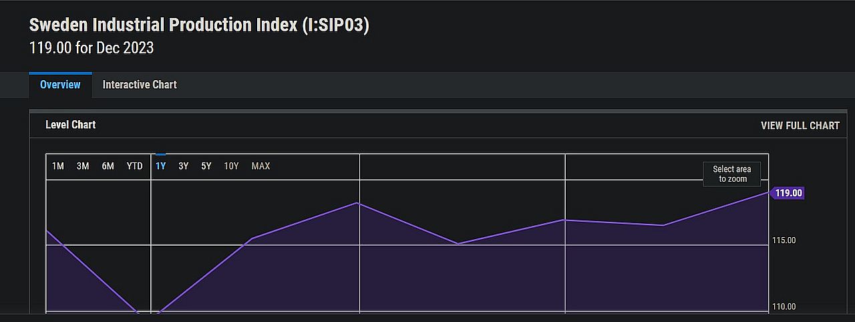Click the 119.00 for Dec 2023 subtitle
The height and width of the screenshot is (322, 855).
(92, 48)
